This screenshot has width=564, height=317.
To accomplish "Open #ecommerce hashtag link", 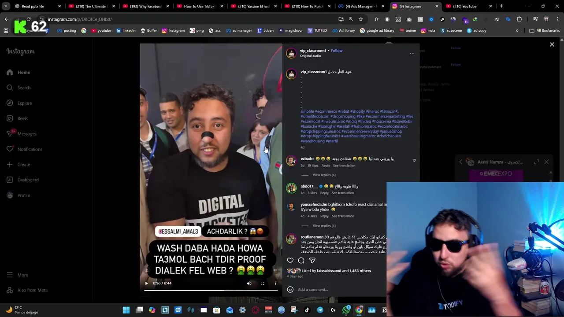I will 326,111.
